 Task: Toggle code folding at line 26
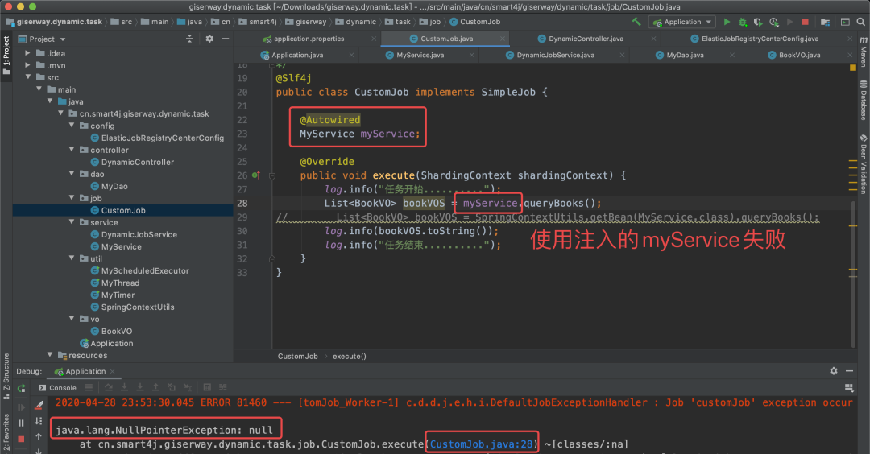pos(272,175)
